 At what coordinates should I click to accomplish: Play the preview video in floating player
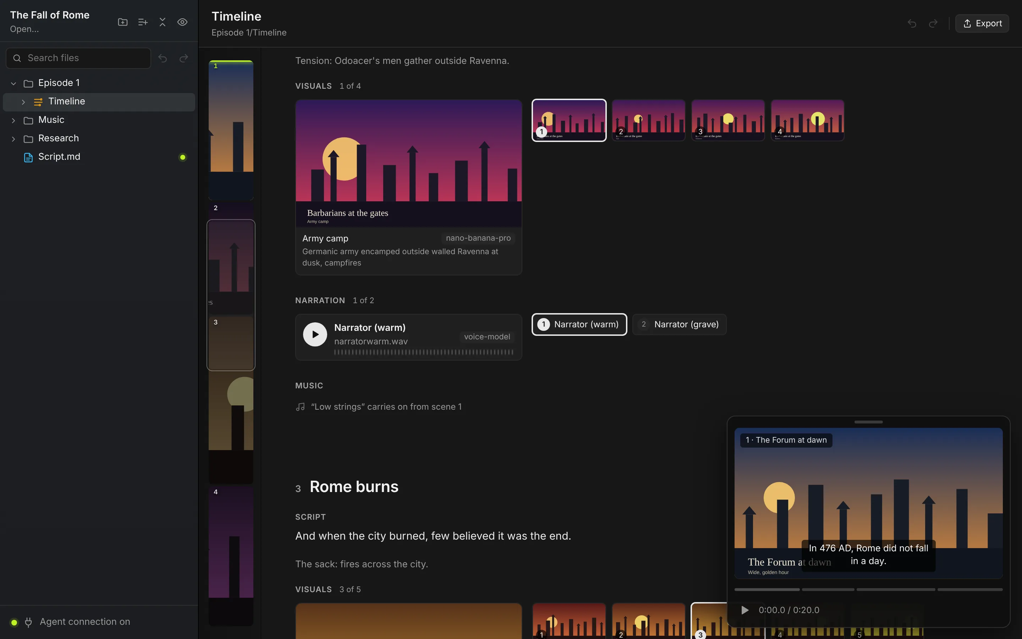tap(745, 610)
